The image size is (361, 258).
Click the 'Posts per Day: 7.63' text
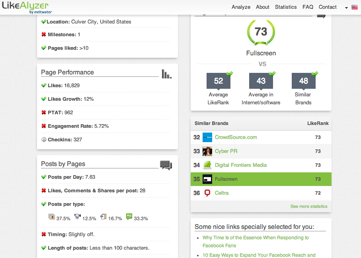[x=71, y=177]
